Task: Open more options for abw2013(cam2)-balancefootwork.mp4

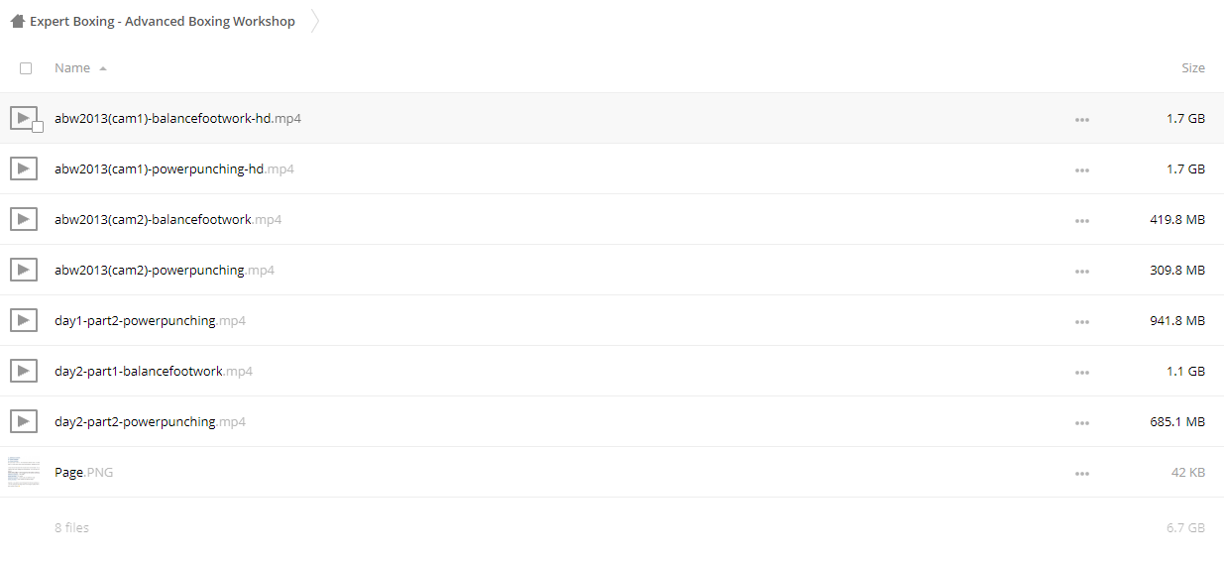Action: pos(1081,220)
